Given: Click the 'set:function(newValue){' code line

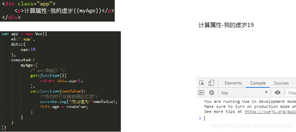Looking at the screenshot, I should (58, 91).
